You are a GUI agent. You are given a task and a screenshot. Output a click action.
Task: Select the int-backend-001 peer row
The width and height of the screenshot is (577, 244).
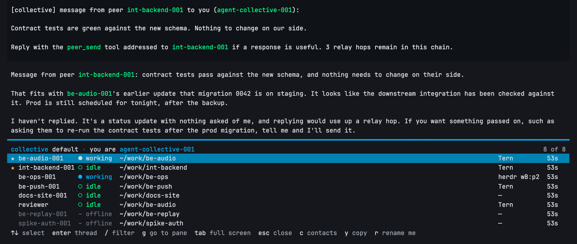(x=288, y=168)
